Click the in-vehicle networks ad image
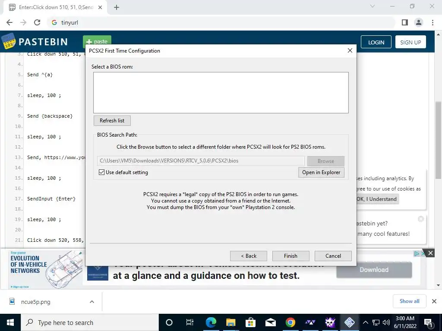 45,269
